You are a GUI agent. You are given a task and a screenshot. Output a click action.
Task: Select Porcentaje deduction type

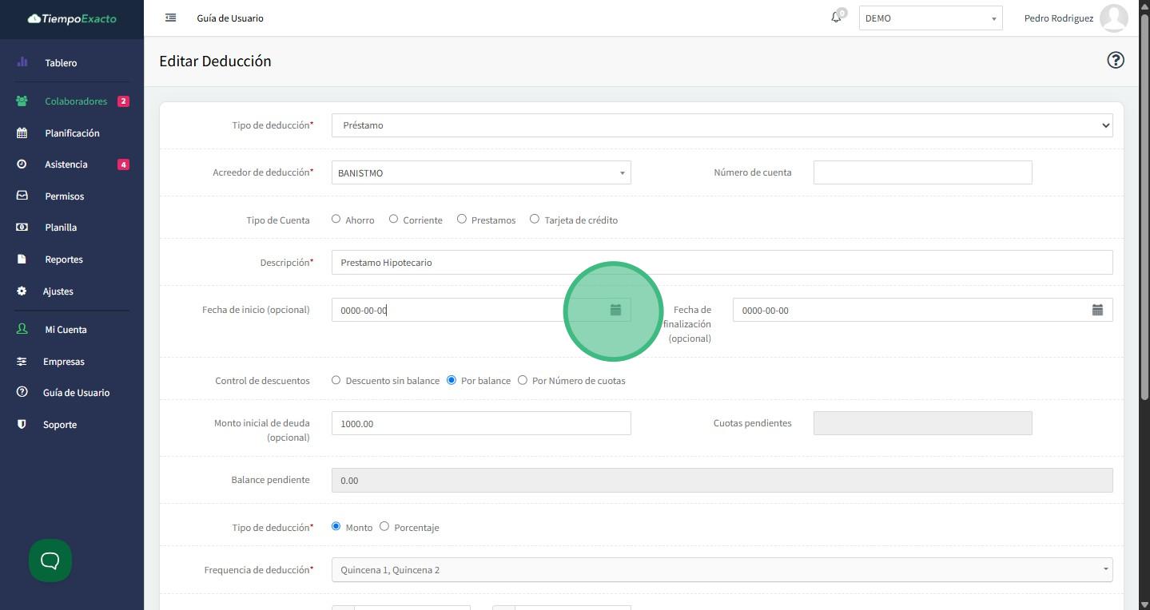384,526
